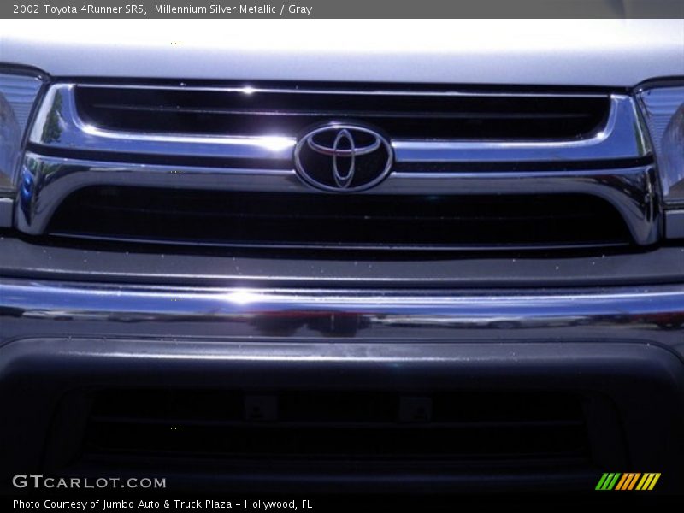Click the right mounting tab in lower intake
The width and height of the screenshot is (684, 513).
point(414,409)
